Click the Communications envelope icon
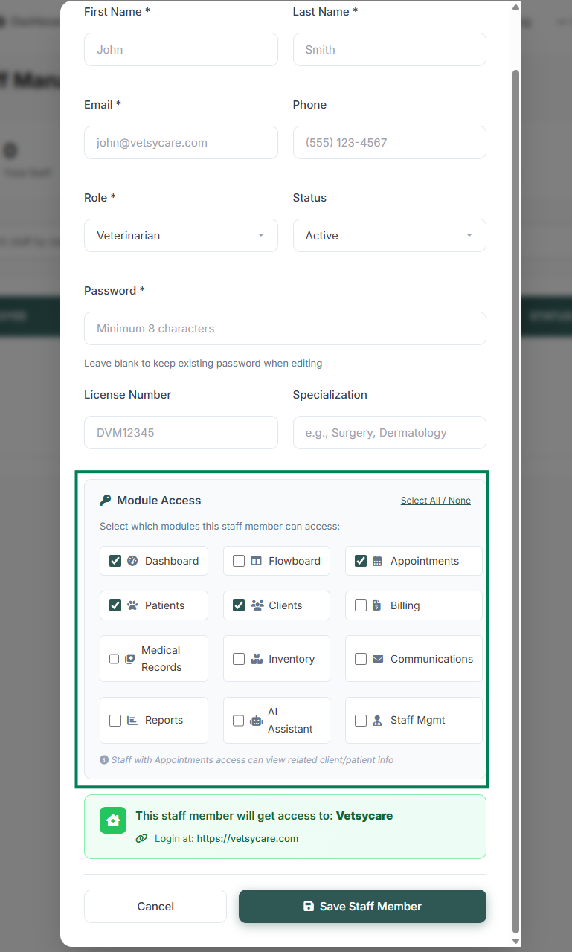Image resolution: width=572 pixels, height=952 pixels. pyautogui.click(x=378, y=659)
